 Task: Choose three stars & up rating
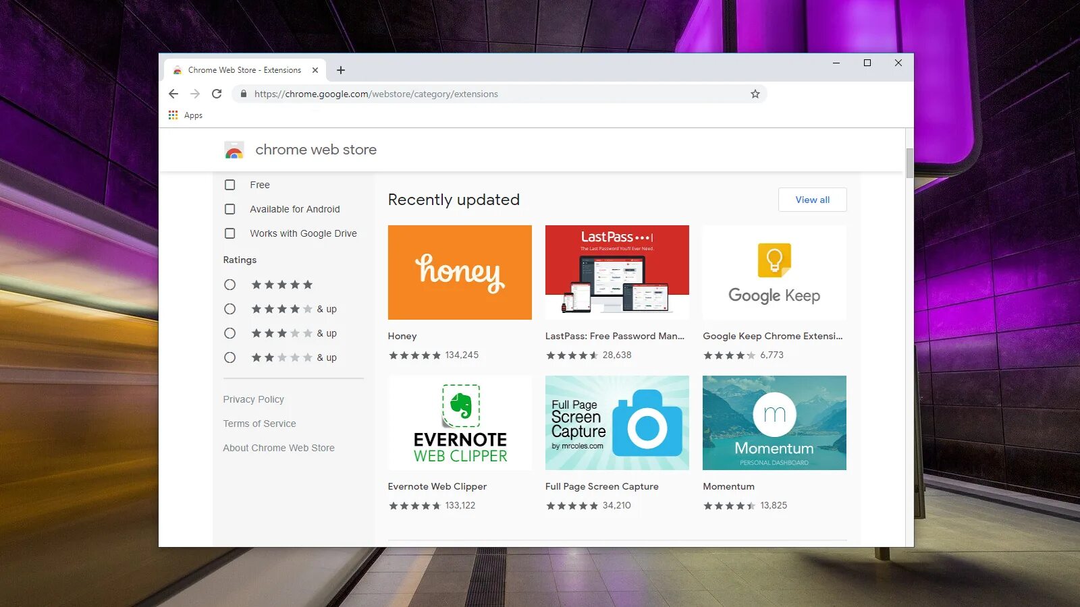(x=230, y=333)
